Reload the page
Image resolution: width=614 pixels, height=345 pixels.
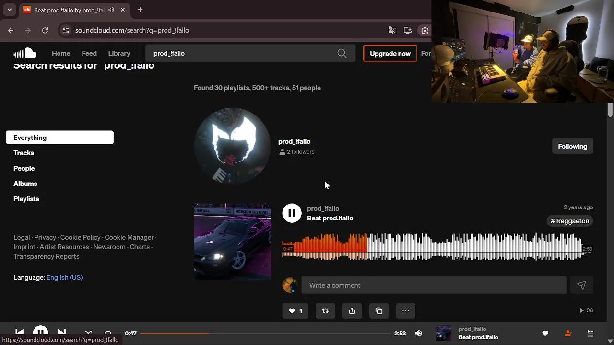45,30
